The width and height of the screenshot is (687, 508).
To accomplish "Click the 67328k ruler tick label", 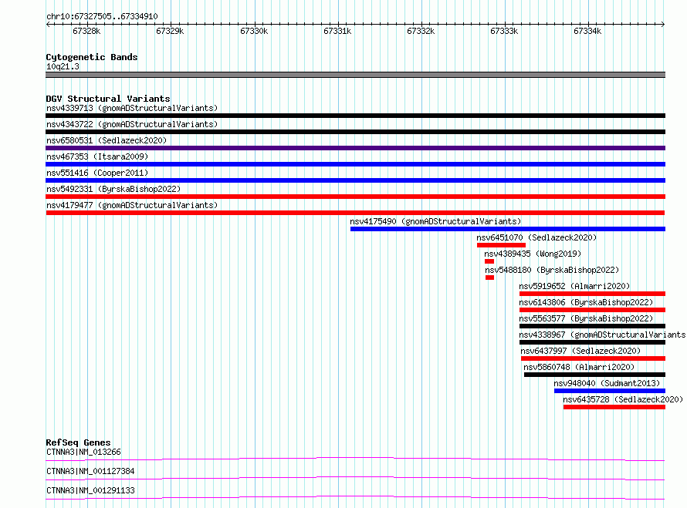I will point(86,32).
